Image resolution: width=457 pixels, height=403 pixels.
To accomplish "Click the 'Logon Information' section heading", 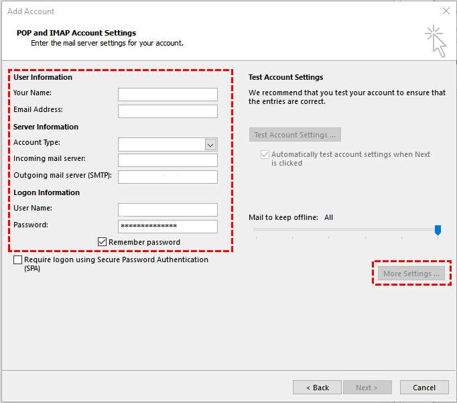I will point(47,192).
